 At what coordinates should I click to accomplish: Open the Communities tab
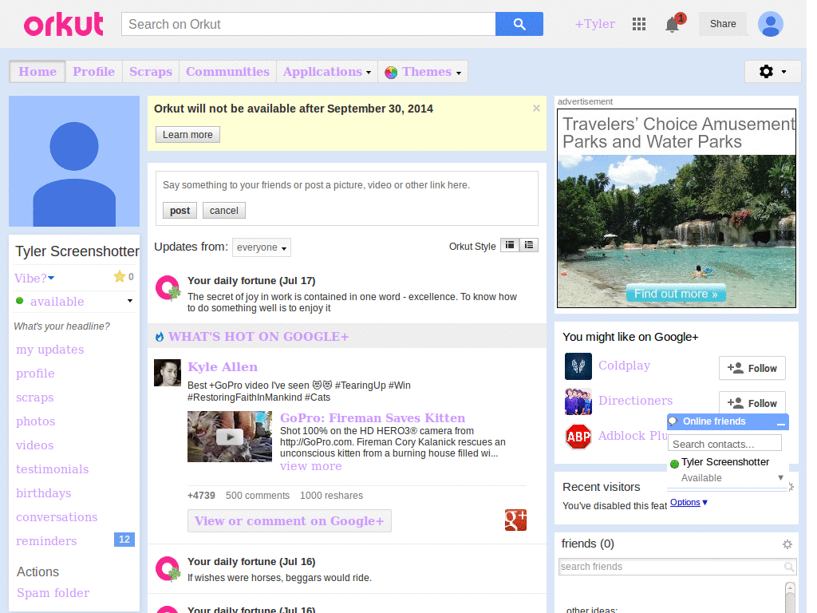pyautogui.click(x=227, y=71)
